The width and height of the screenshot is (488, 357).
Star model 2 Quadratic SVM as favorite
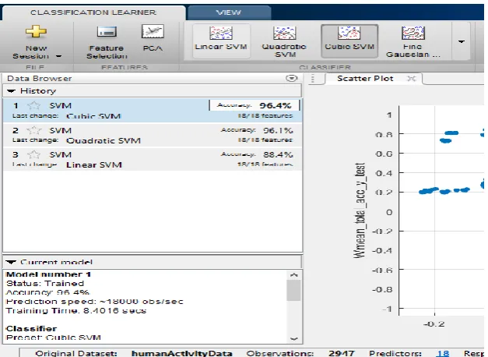coord(33,130)
